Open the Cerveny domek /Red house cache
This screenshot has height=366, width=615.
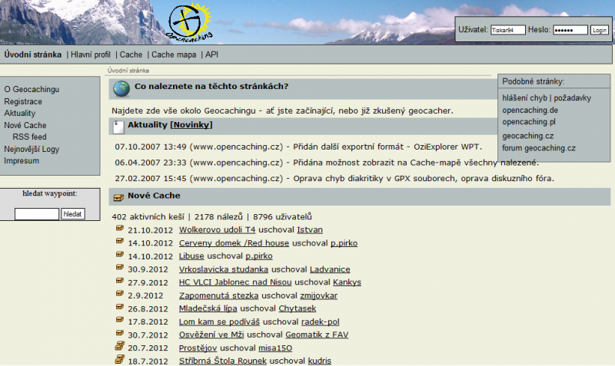(234, 243)
